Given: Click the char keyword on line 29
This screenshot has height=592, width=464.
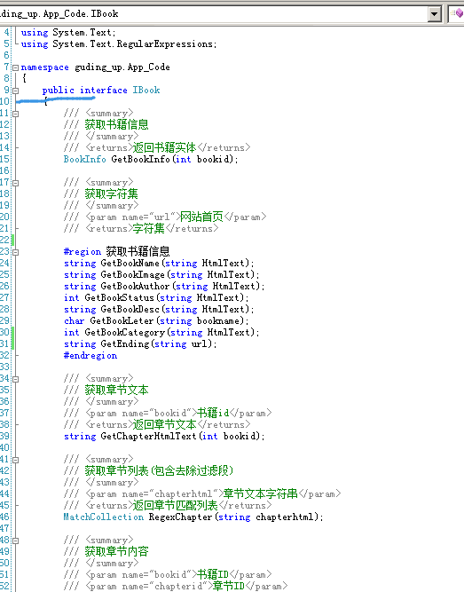Looking at the screenshot, I should (x=74, y=321).
